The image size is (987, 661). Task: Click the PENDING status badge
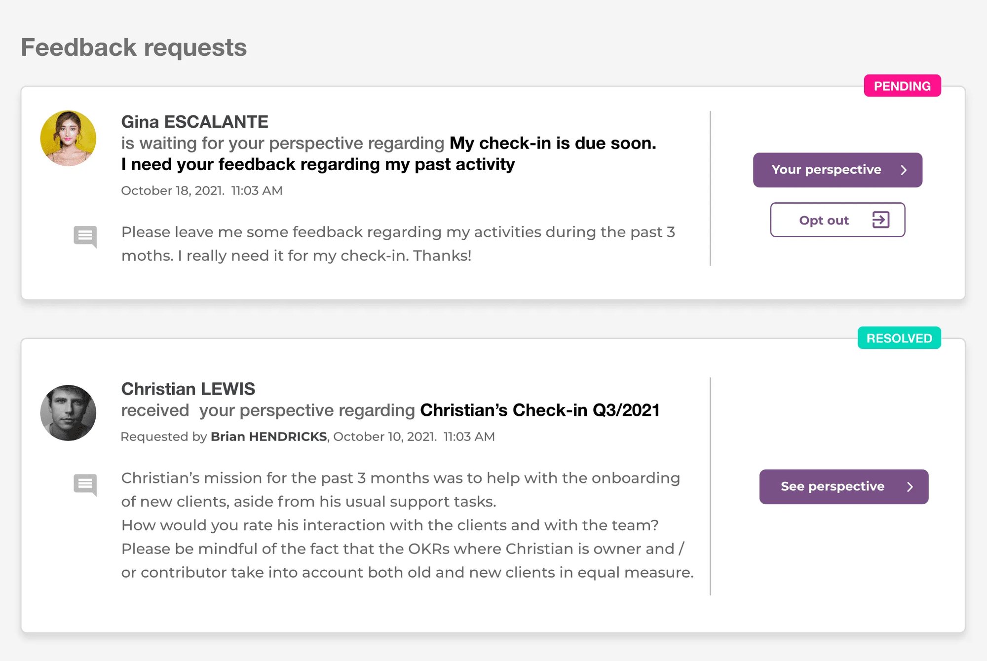902,86
